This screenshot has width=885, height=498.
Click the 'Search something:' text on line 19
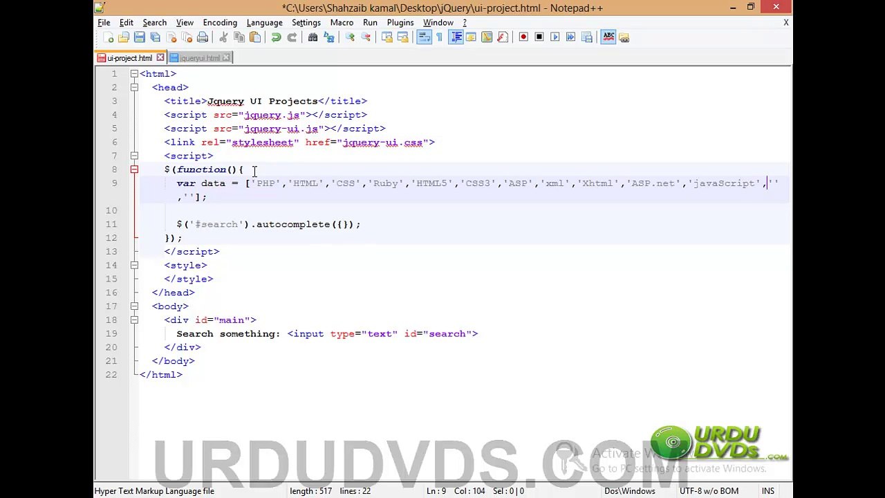[x=228, y=334]
